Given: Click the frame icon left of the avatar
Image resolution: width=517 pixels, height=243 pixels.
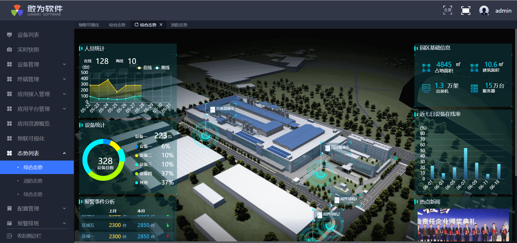Looking at the screenshot, I should [466, 11].
